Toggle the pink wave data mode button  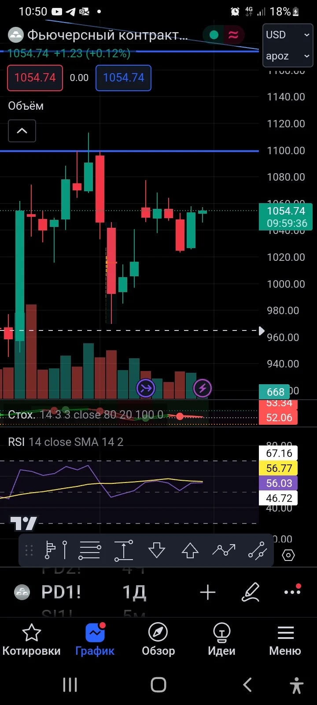[233, 35]
